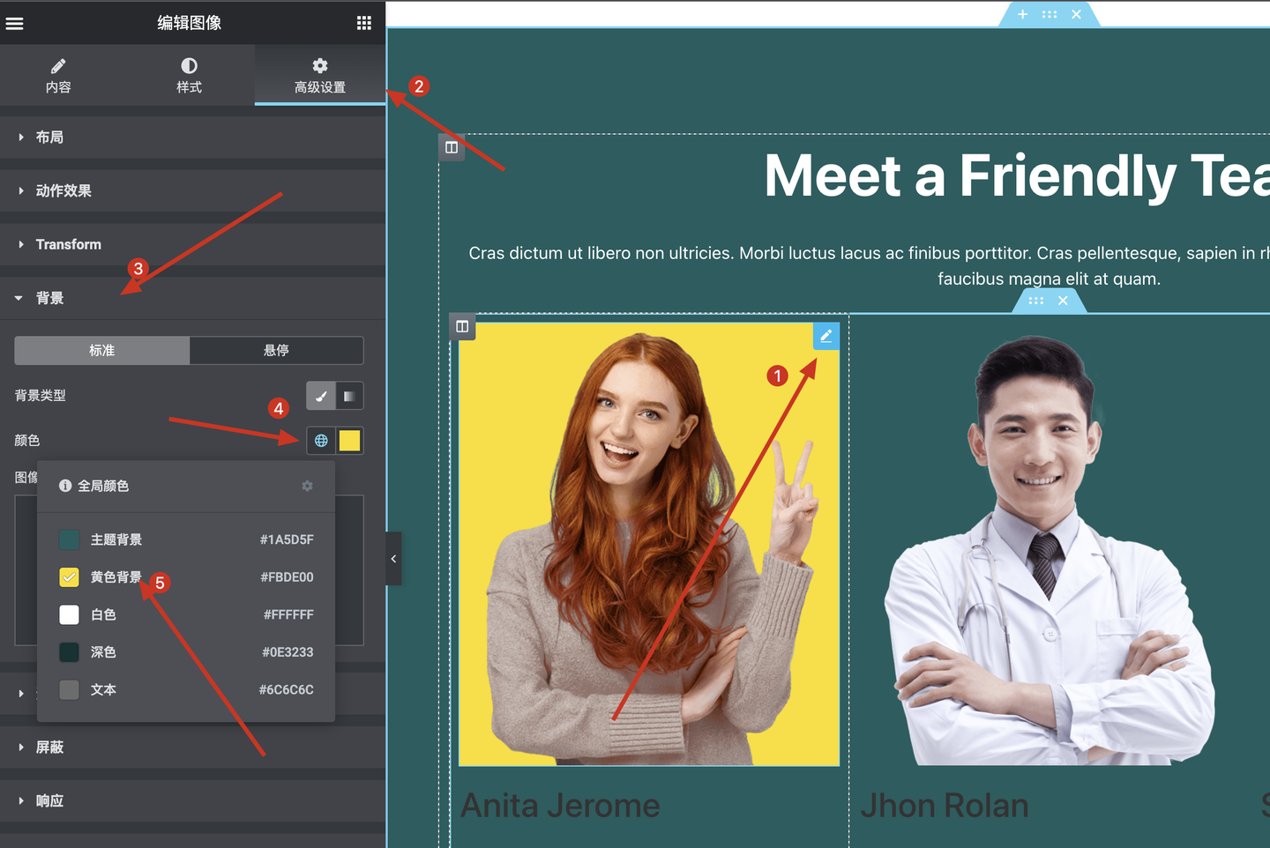
Task: Click the Cras dictum paragraph text
Action: click(869, 266)
